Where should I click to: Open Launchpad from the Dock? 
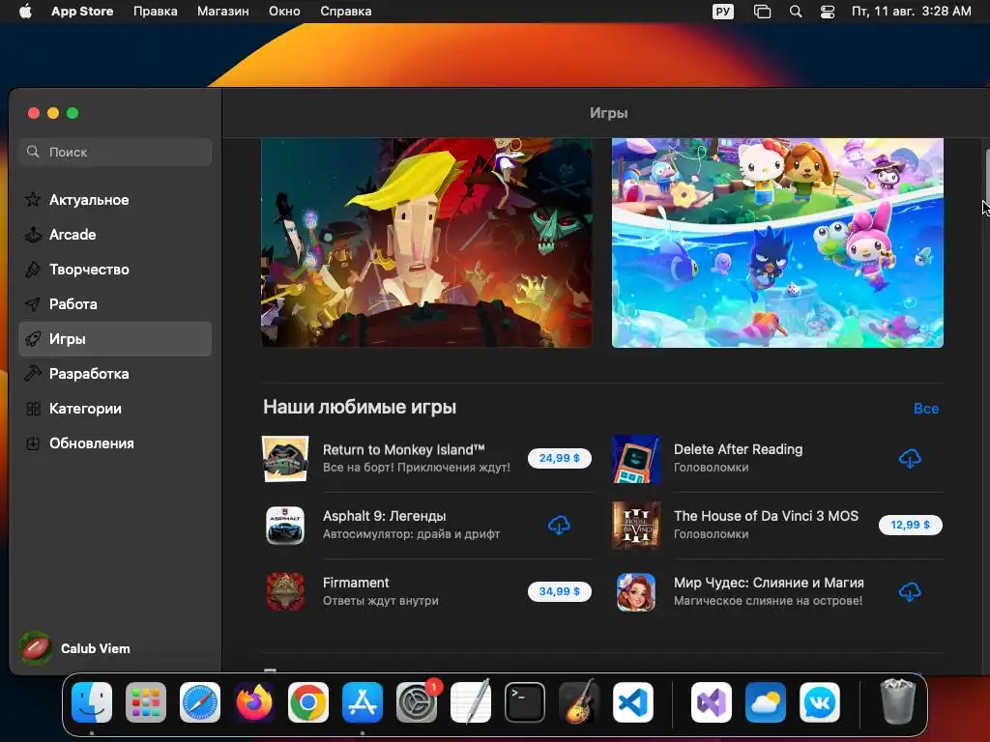(146, 702)
